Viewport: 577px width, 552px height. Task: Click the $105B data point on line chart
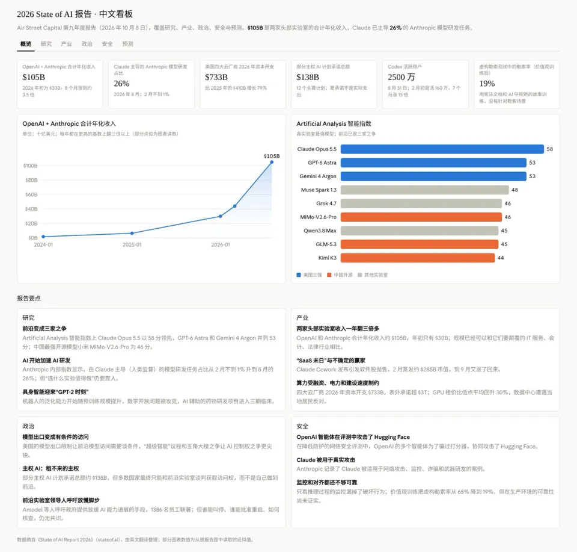pyautogui.click(x=272, y=162)
